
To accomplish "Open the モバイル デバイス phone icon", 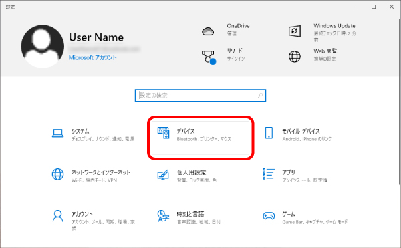I will click(x=269, y=133).
